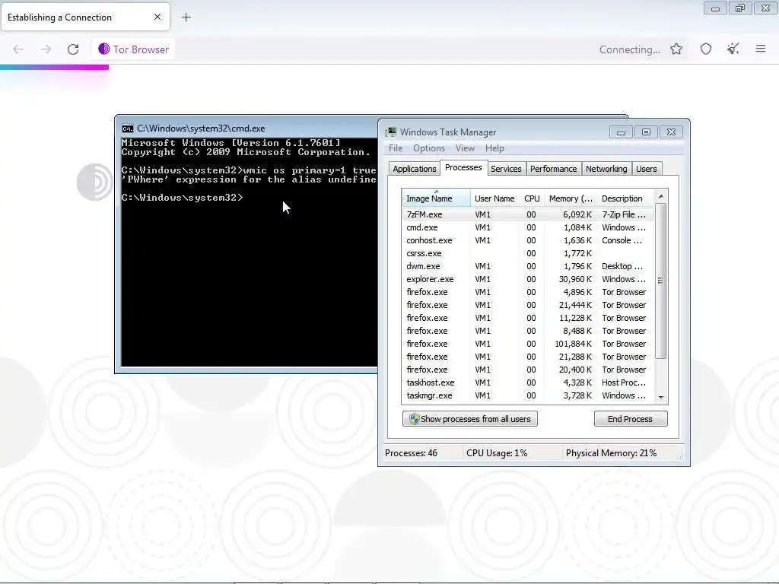This screenshot has width=779, height=584.
Task: Switch to the Applications tab
Action: [x=415, y=169]
